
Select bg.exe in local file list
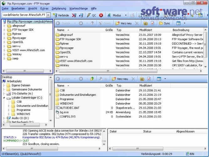64,112
